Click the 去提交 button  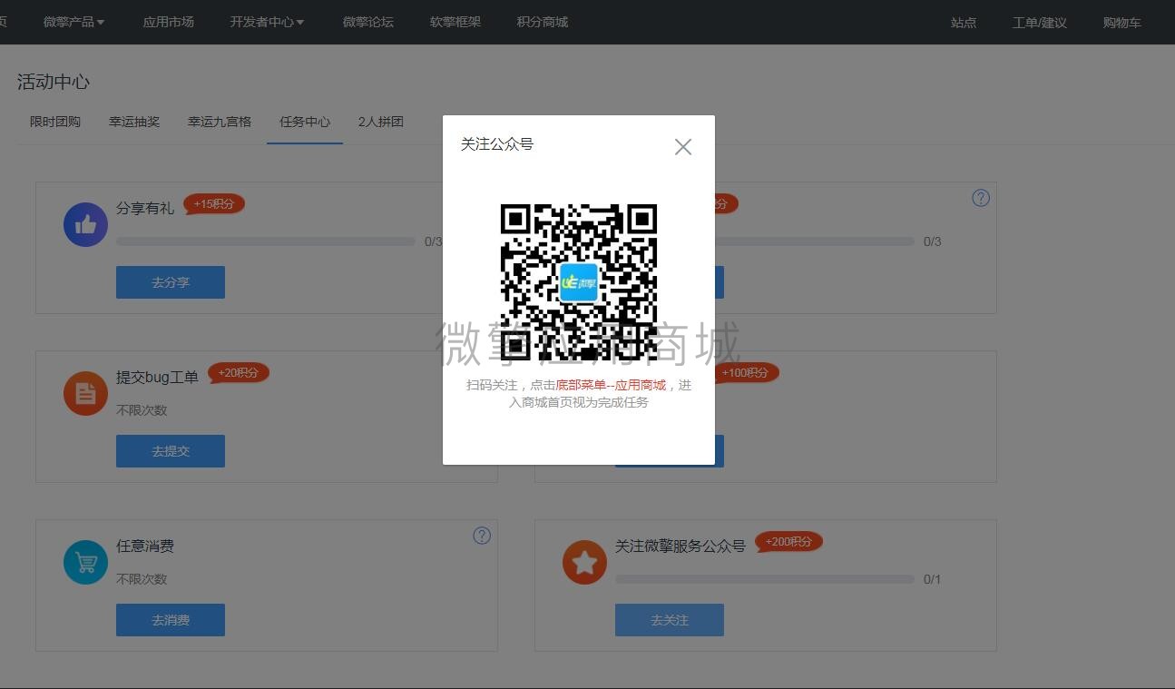point(171,451)
